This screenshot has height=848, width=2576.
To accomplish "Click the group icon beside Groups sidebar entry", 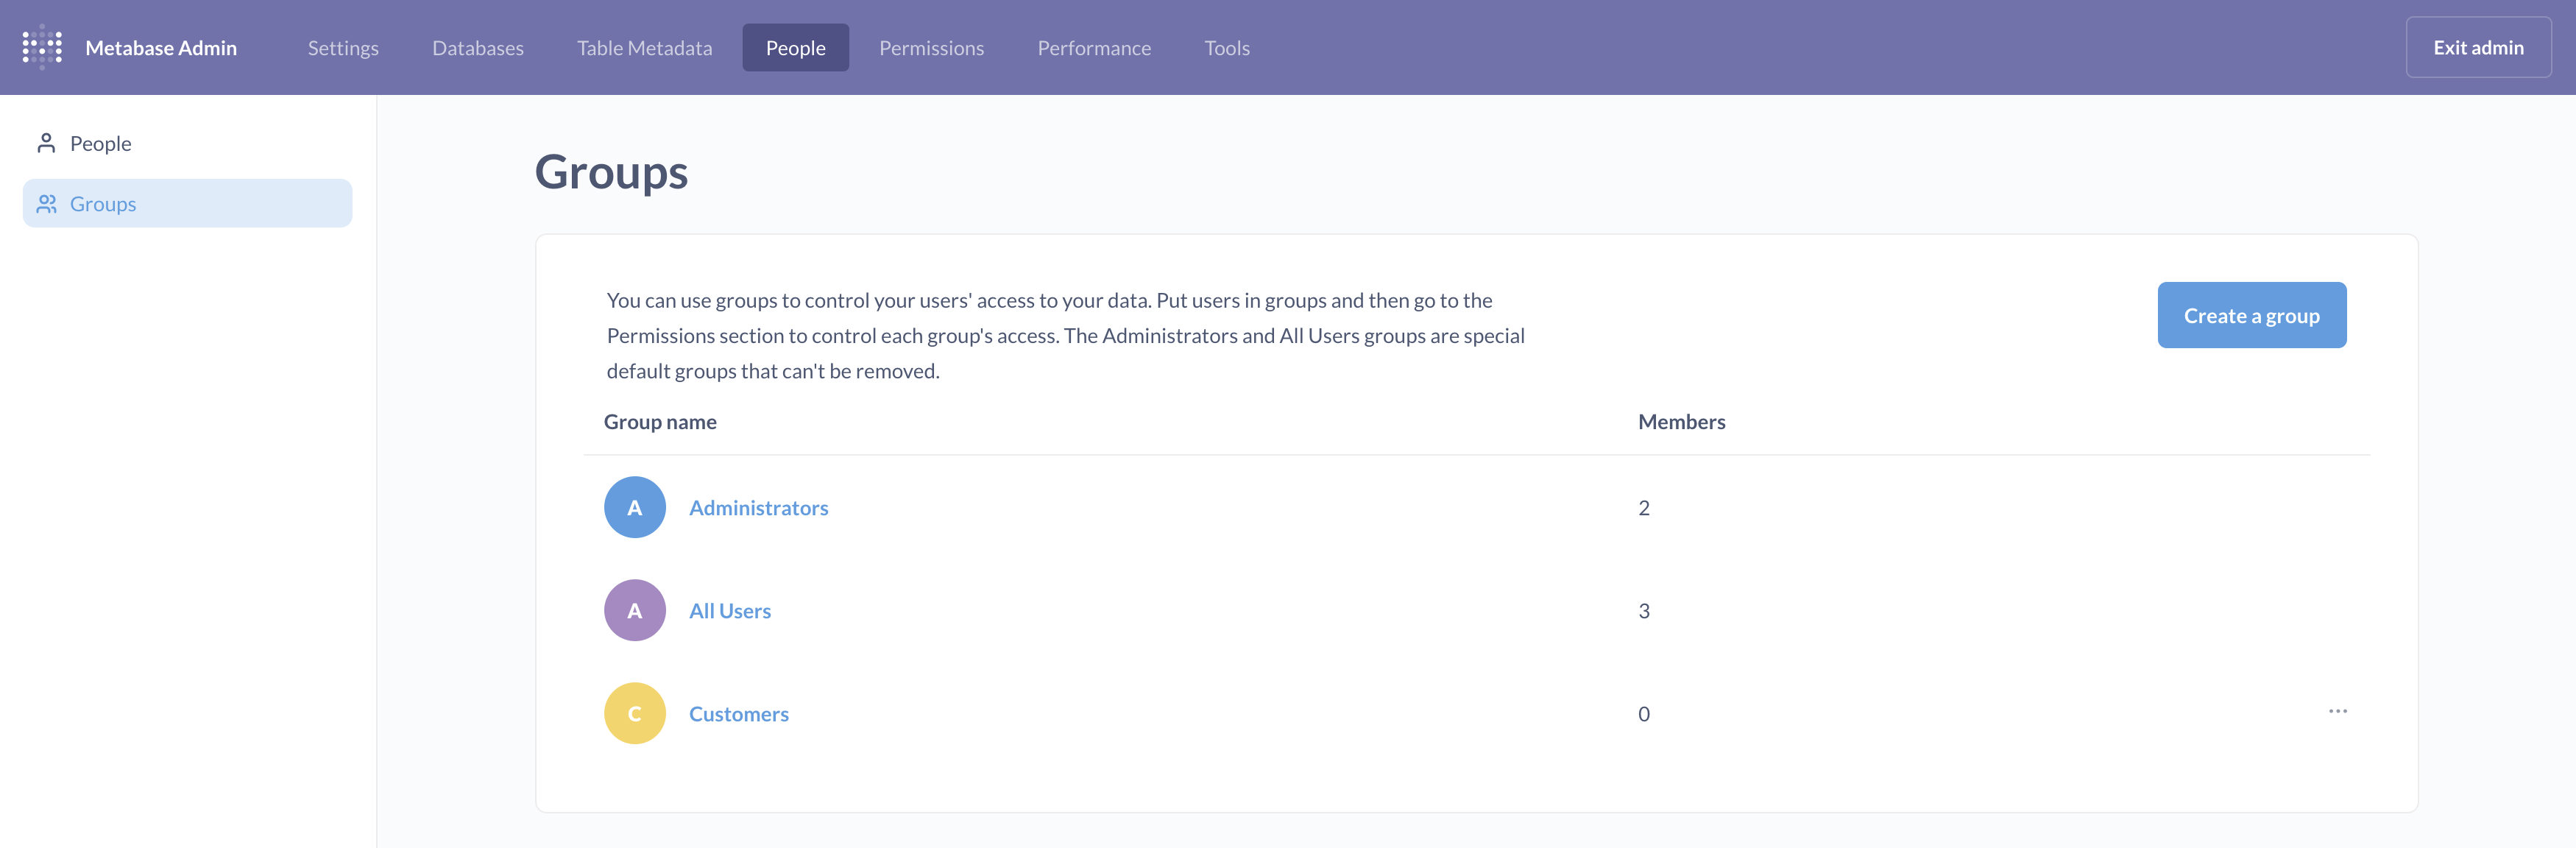I will 45,203.
